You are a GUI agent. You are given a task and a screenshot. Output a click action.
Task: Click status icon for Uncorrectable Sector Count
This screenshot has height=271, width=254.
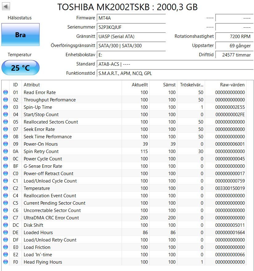tap(6, 210)
